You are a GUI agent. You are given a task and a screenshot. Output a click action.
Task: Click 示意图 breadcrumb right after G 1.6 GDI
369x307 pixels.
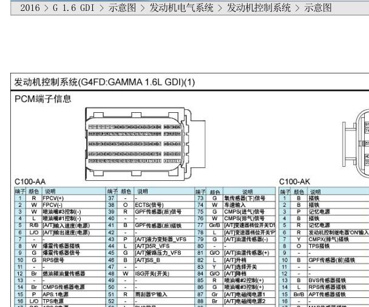(x=122, y=8)
